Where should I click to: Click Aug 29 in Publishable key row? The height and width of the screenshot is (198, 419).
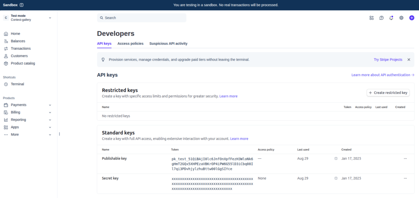click(303, 158)
